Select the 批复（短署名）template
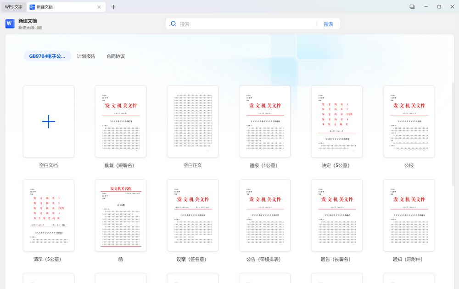459x289 pixels. point(121,121)
